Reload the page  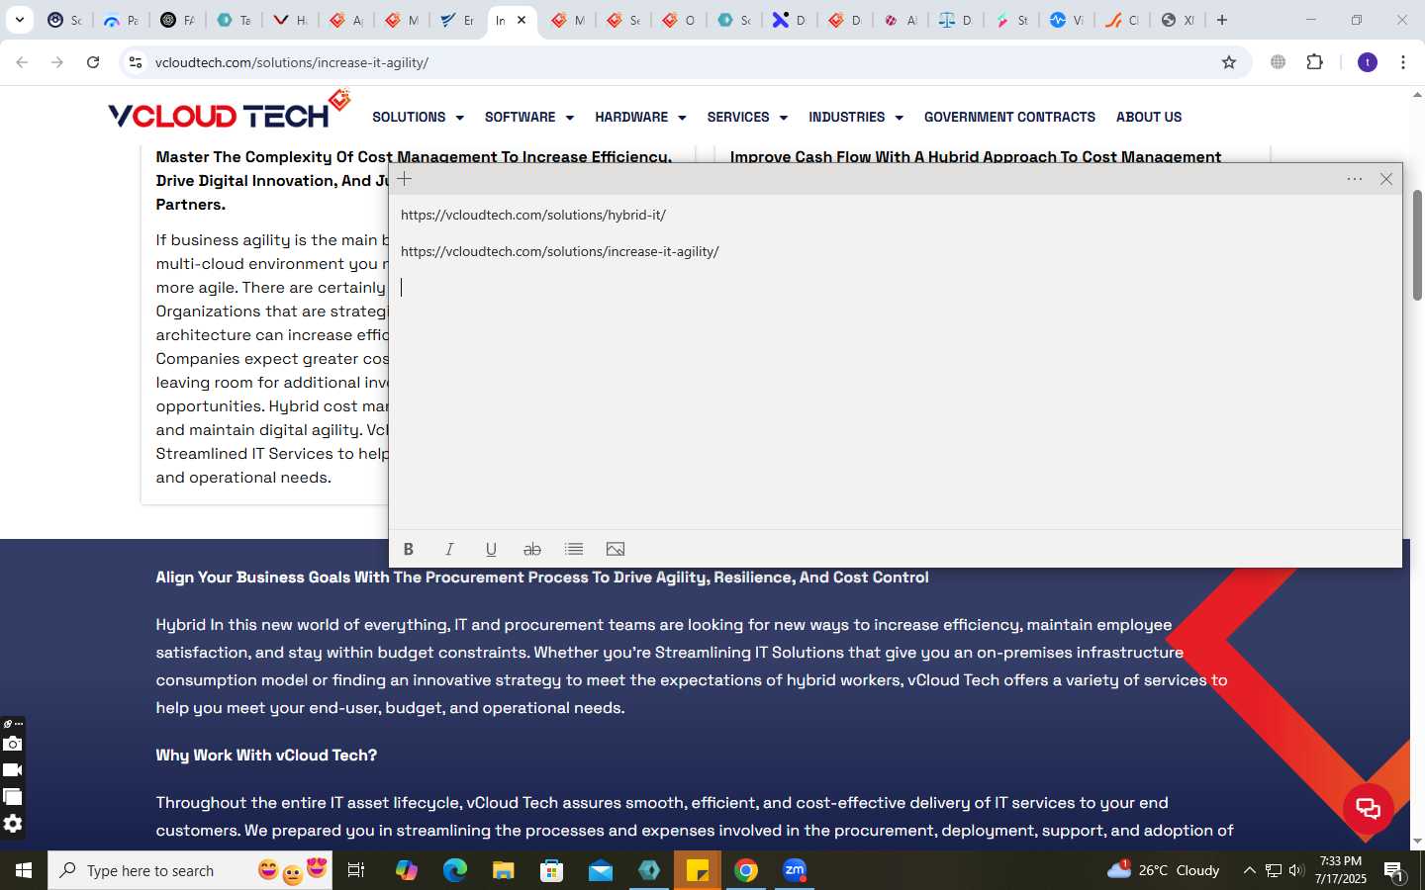point(93,62)
